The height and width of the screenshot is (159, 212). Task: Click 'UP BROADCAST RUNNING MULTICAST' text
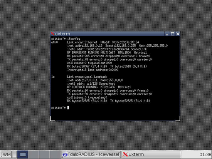tap(91, 52)
